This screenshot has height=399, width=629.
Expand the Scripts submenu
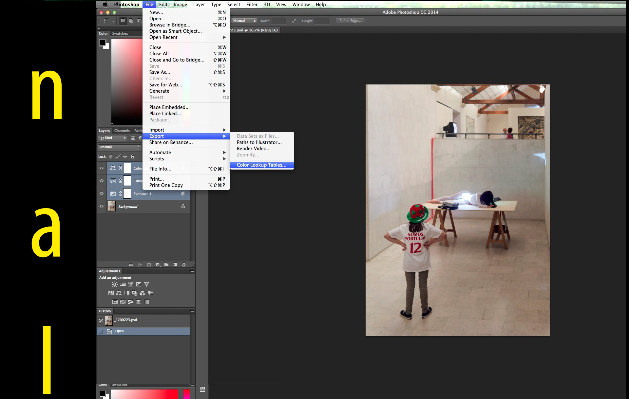186,159
